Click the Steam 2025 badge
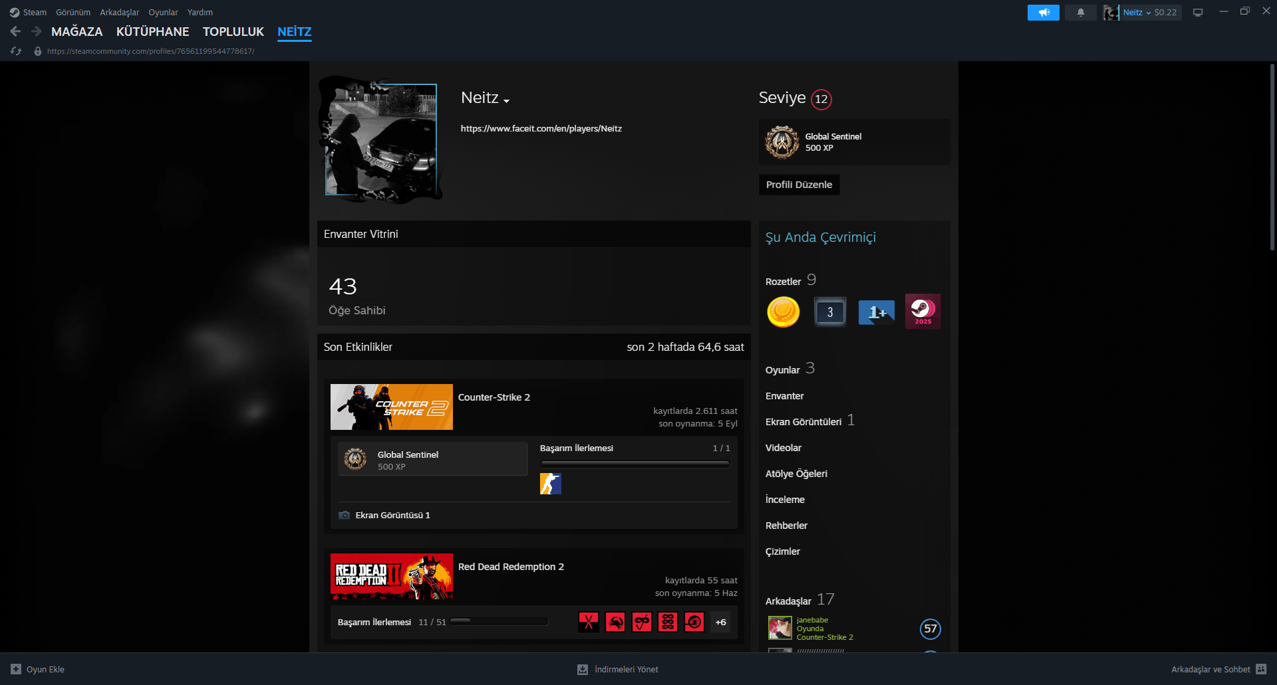Screen dimensions: 1277x685 (923, 312)
